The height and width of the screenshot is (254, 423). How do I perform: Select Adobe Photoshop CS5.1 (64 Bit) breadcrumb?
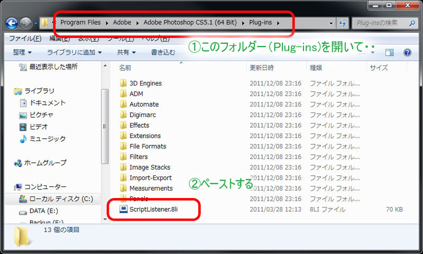[190, 22]
